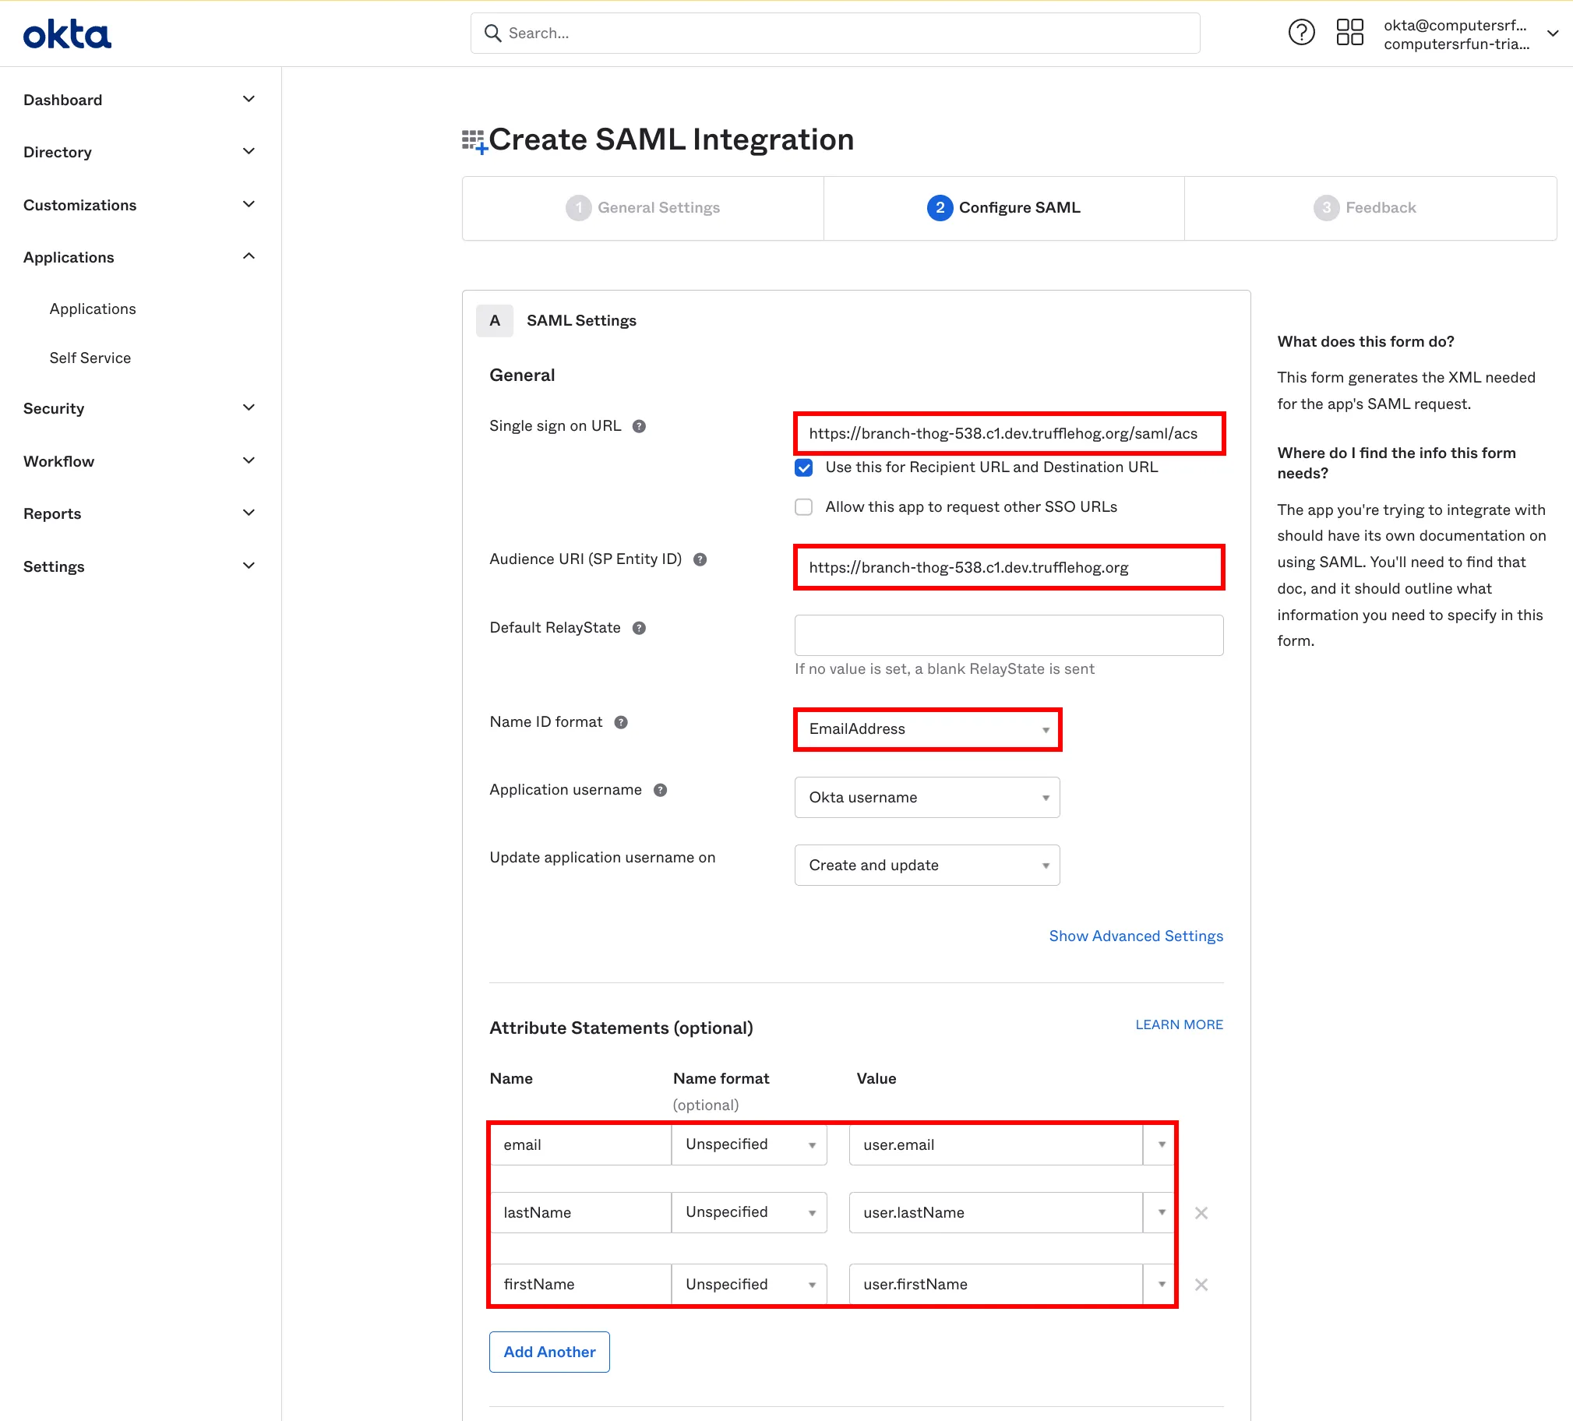Open value dropdown arrow for user.lastName
This screenshot has width=1573, height=1421.
coord(1160,1213)
